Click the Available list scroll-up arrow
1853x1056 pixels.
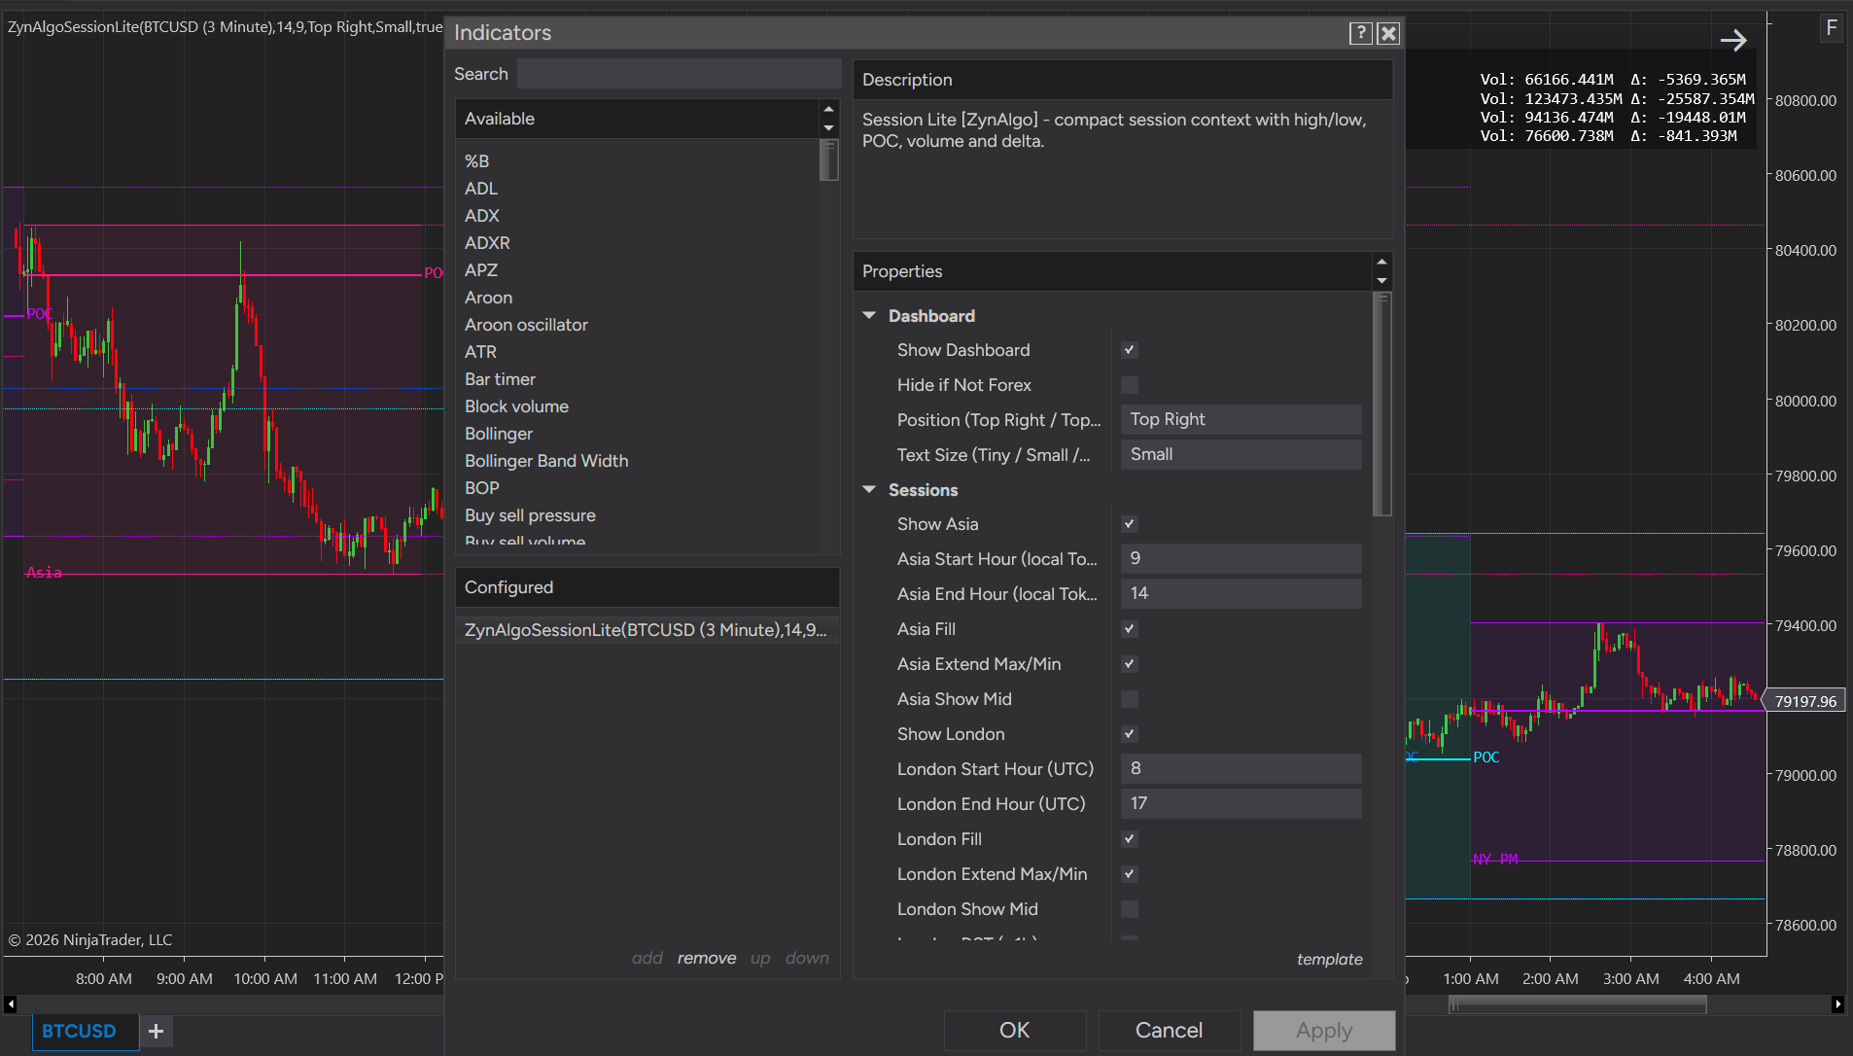pyautogui.click(x=828, y=109)
